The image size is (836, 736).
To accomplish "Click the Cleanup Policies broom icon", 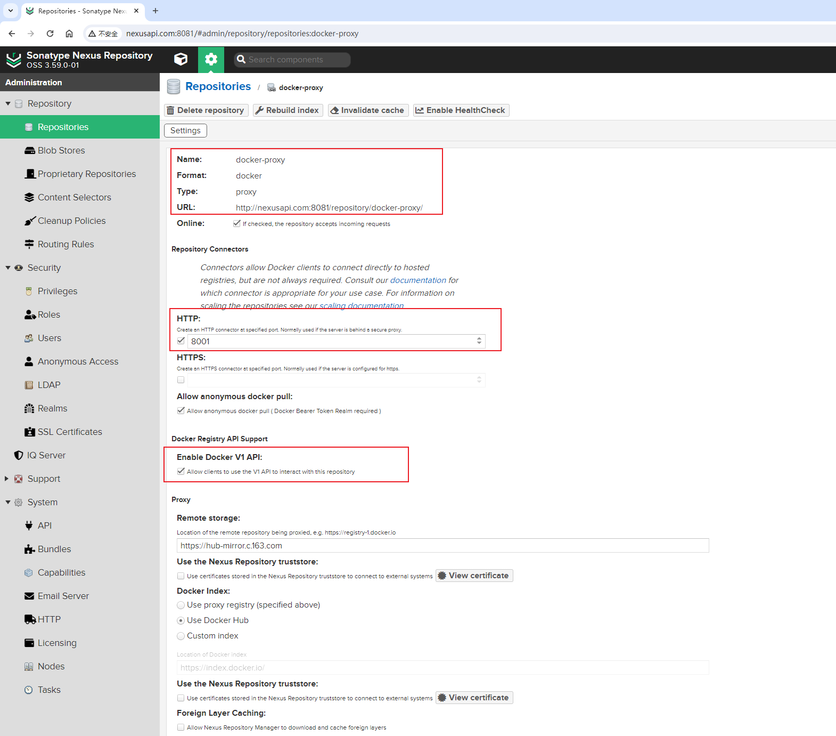I will pyautogui.click(x=30, y=221).
